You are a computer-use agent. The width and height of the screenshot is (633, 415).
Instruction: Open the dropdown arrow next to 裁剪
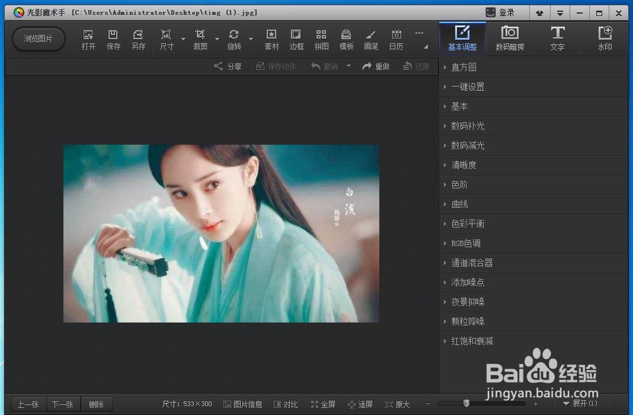[x=217, y=39]
